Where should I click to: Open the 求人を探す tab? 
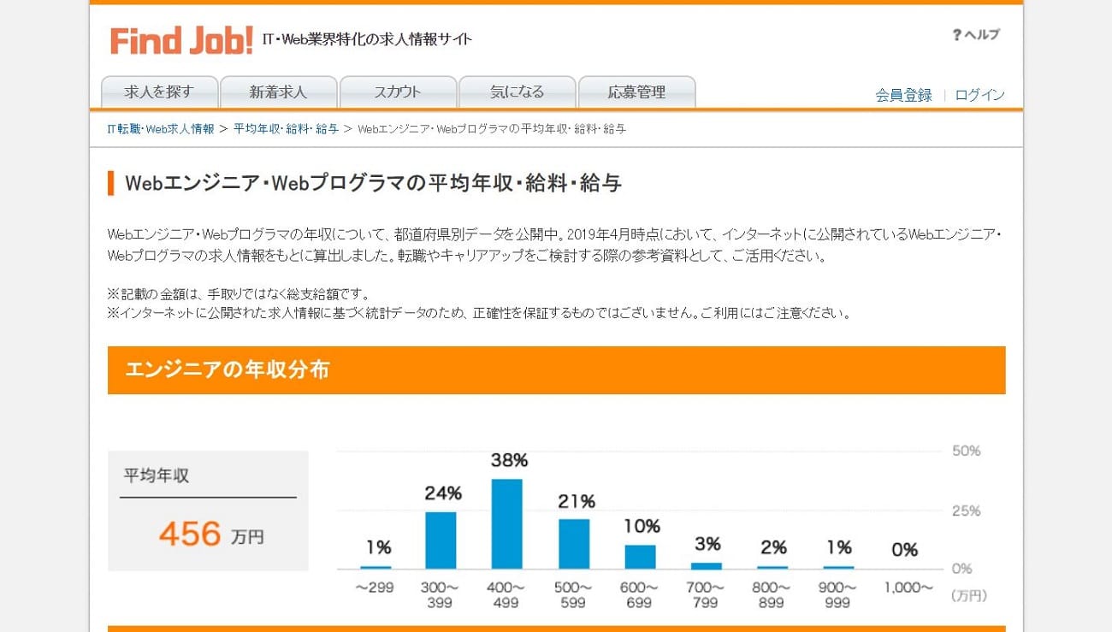(x=159, y=92)
